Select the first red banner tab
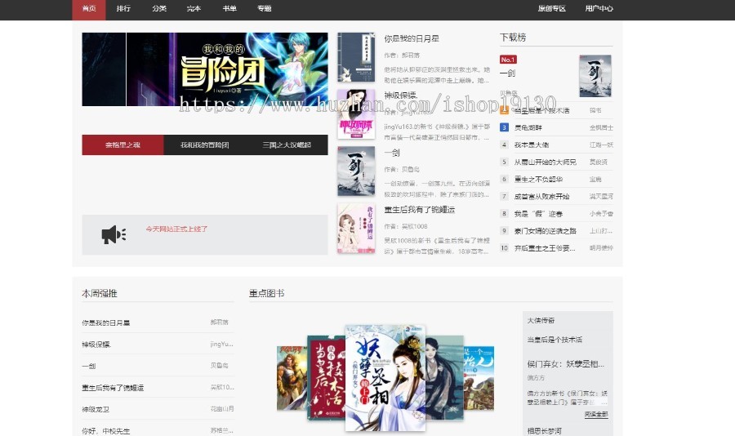The height and width of the screenshot is (436, 735). 122,145
